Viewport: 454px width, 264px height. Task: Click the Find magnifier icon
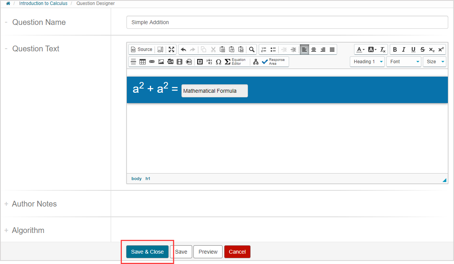click(x=252, y=49)
